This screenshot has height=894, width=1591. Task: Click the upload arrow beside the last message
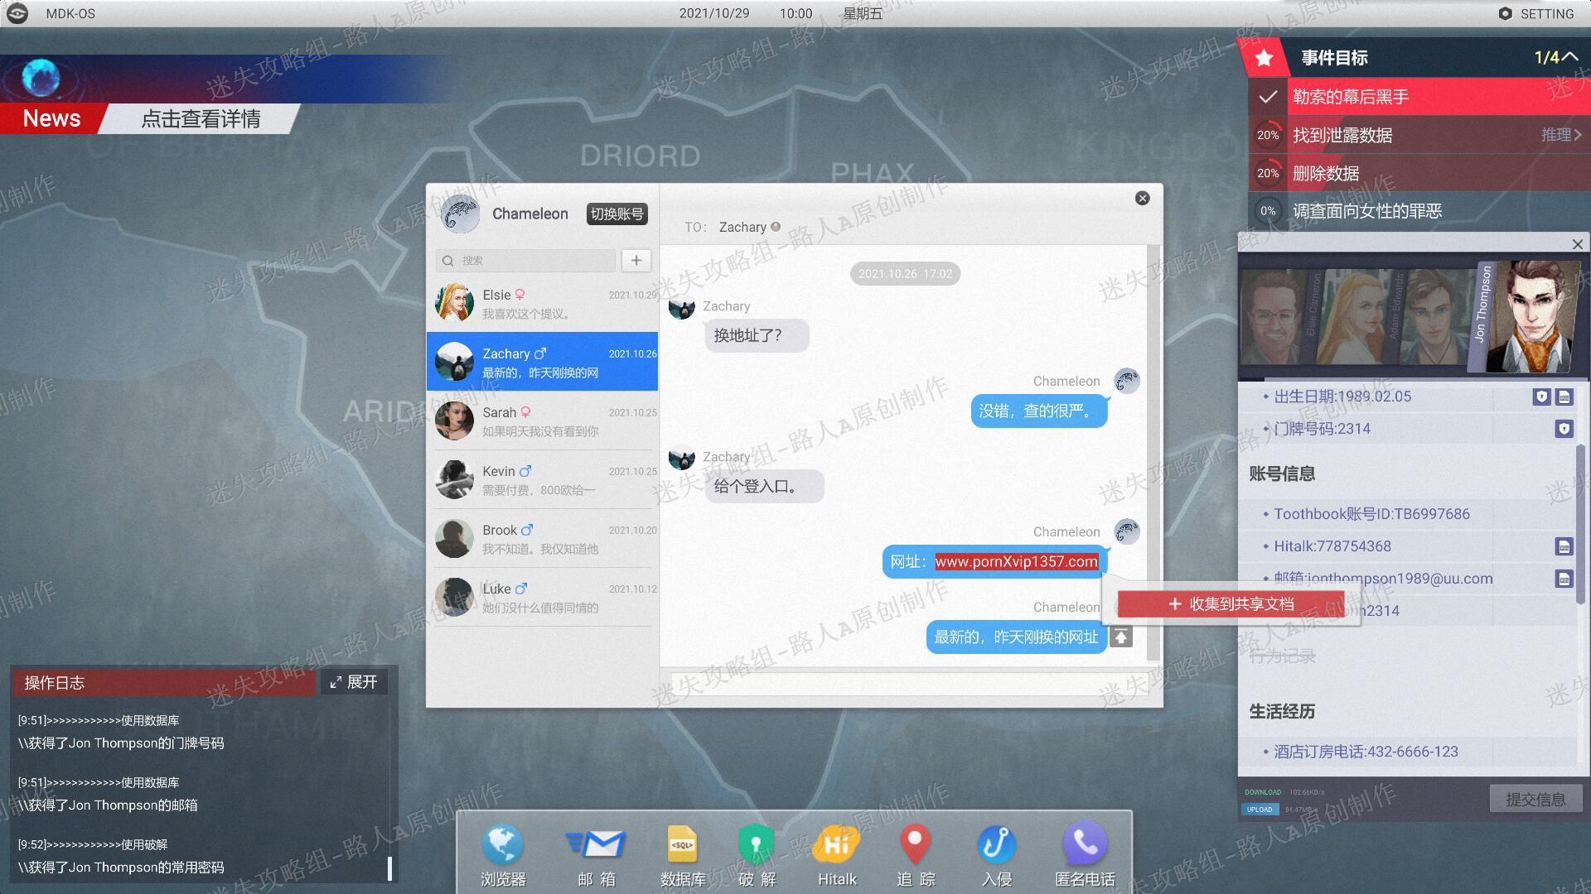click(x=1121, y=637)
